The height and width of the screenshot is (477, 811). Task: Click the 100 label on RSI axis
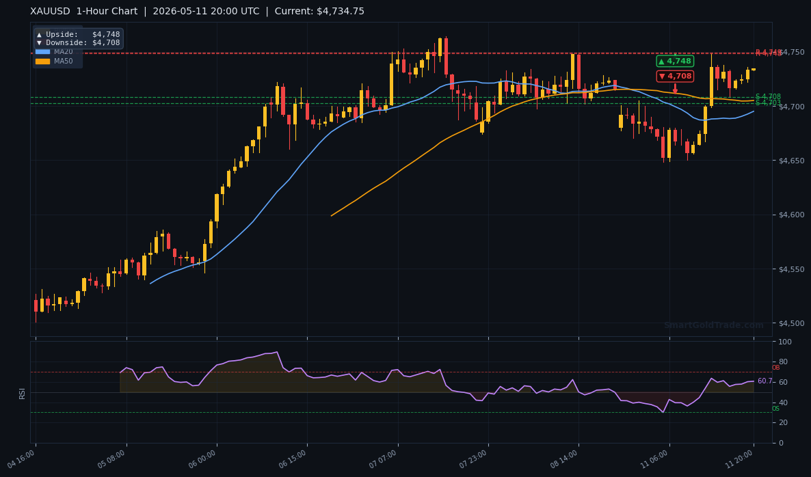pyautogui.click(x=784, y=342)
